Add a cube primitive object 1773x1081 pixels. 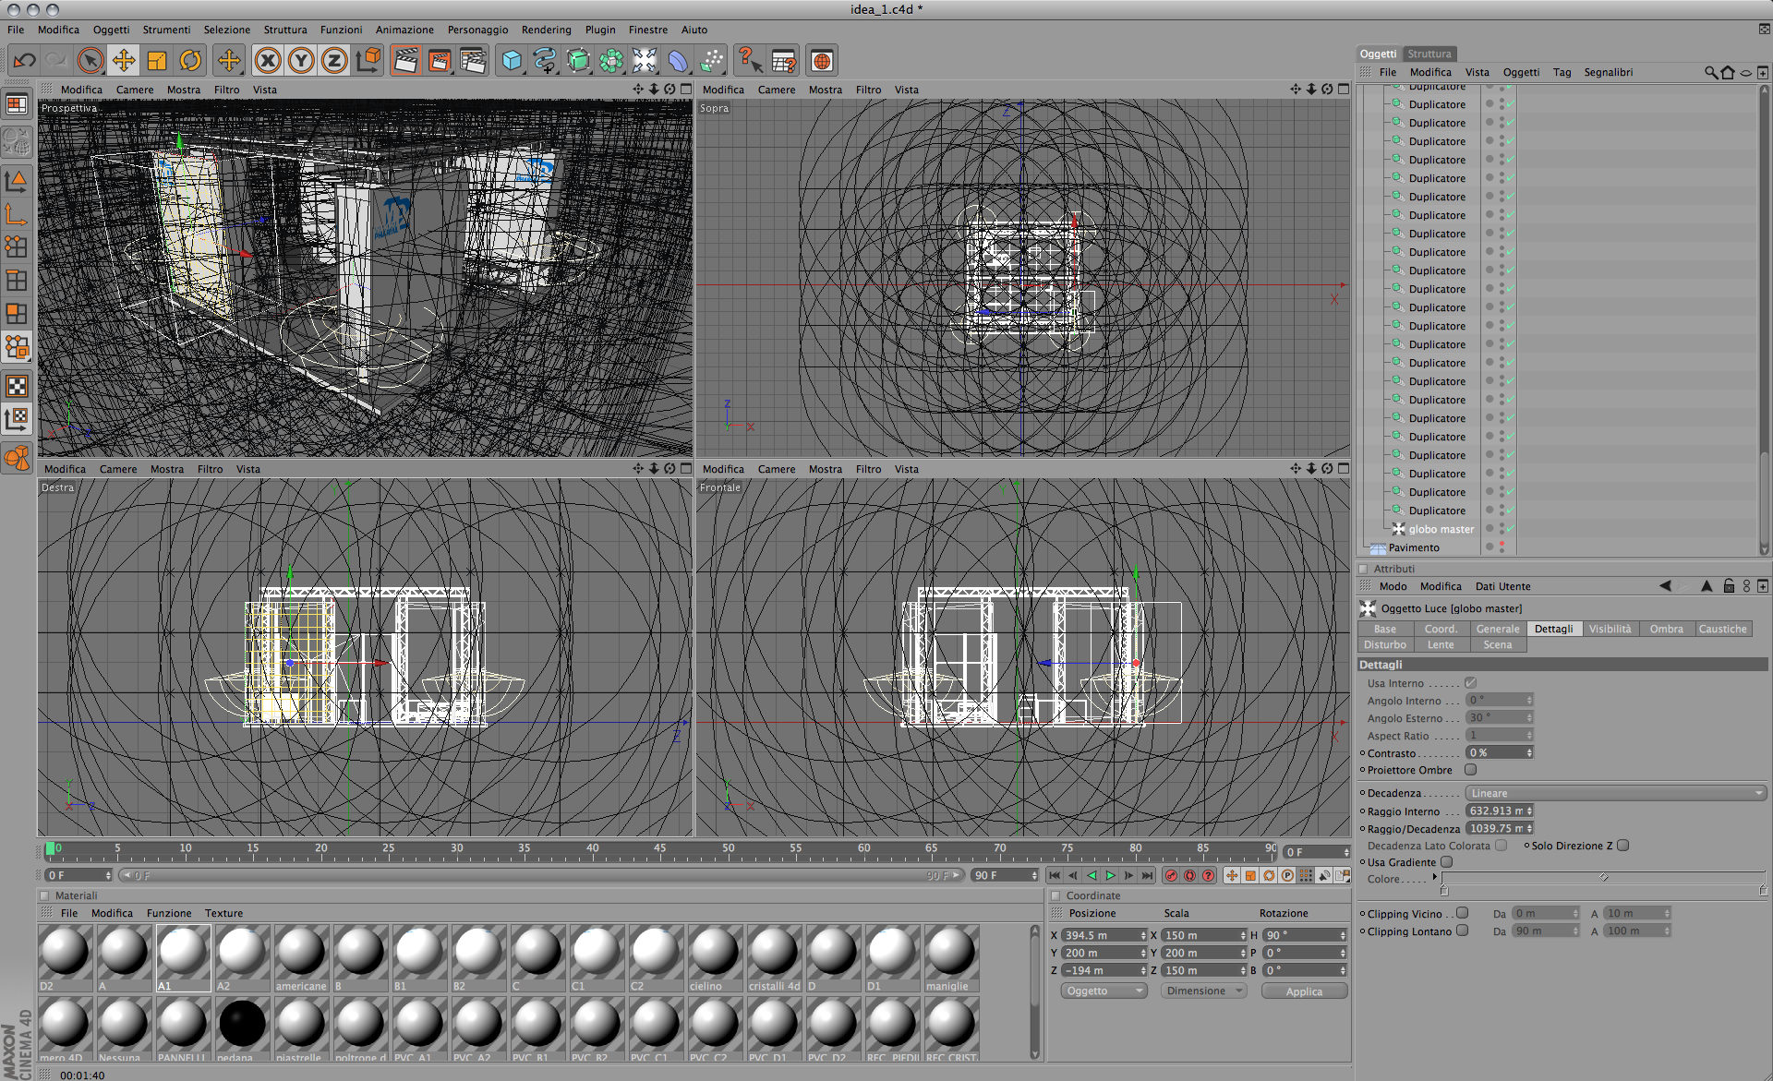(x=512, y=61)
